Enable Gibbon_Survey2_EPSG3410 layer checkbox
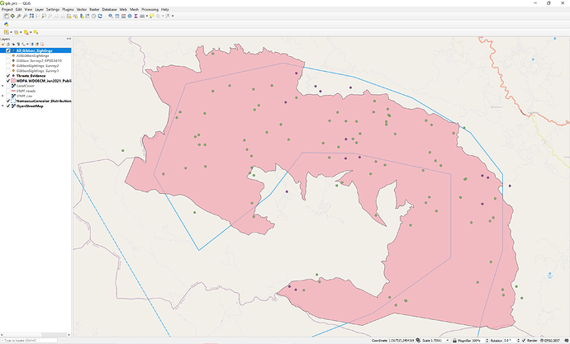Screen dimensions: 570x344 pos(8,61)
